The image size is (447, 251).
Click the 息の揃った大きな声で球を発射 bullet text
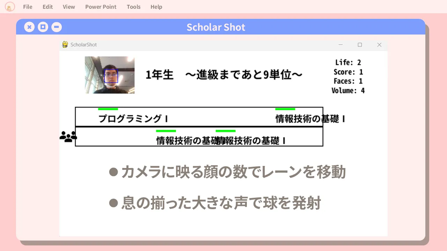coord(221,203)
